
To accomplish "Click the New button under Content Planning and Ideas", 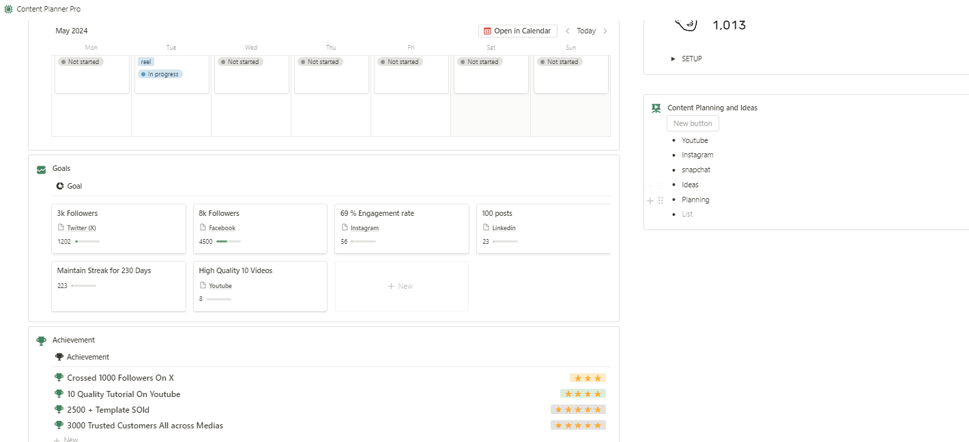I will (x=692, y=123).
